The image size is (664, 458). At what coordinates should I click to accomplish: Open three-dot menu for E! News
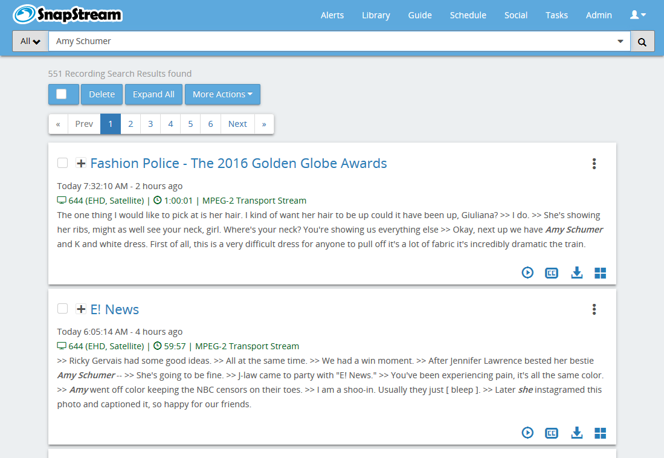[594, 309]
